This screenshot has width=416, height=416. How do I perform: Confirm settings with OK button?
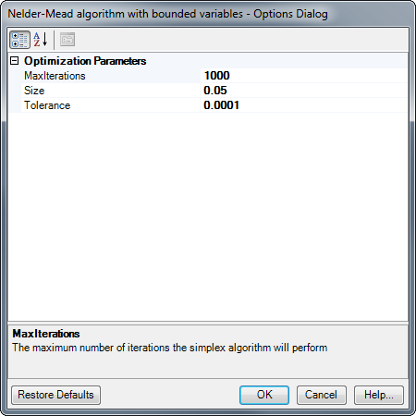click(x=264, y=395)
